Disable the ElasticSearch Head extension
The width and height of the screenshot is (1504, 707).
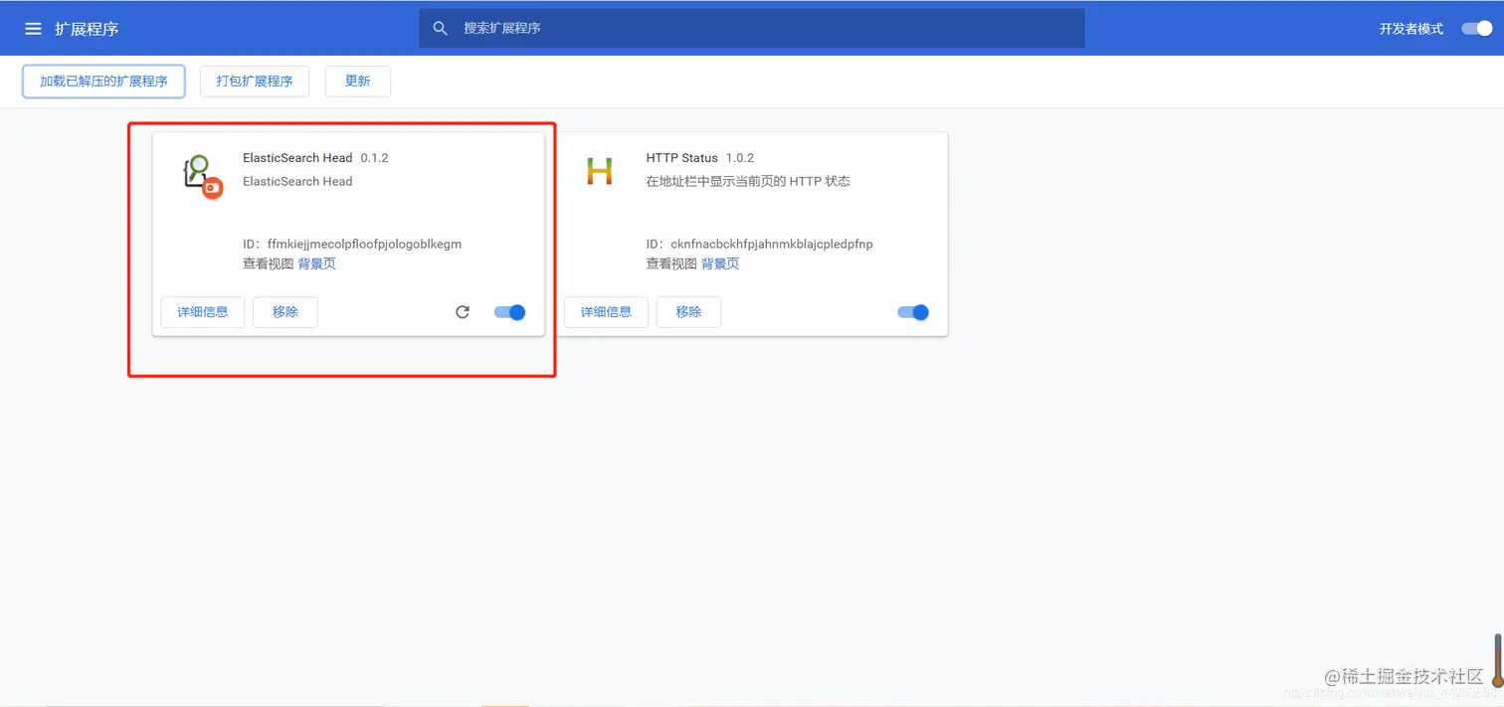[x=509, y=312]
